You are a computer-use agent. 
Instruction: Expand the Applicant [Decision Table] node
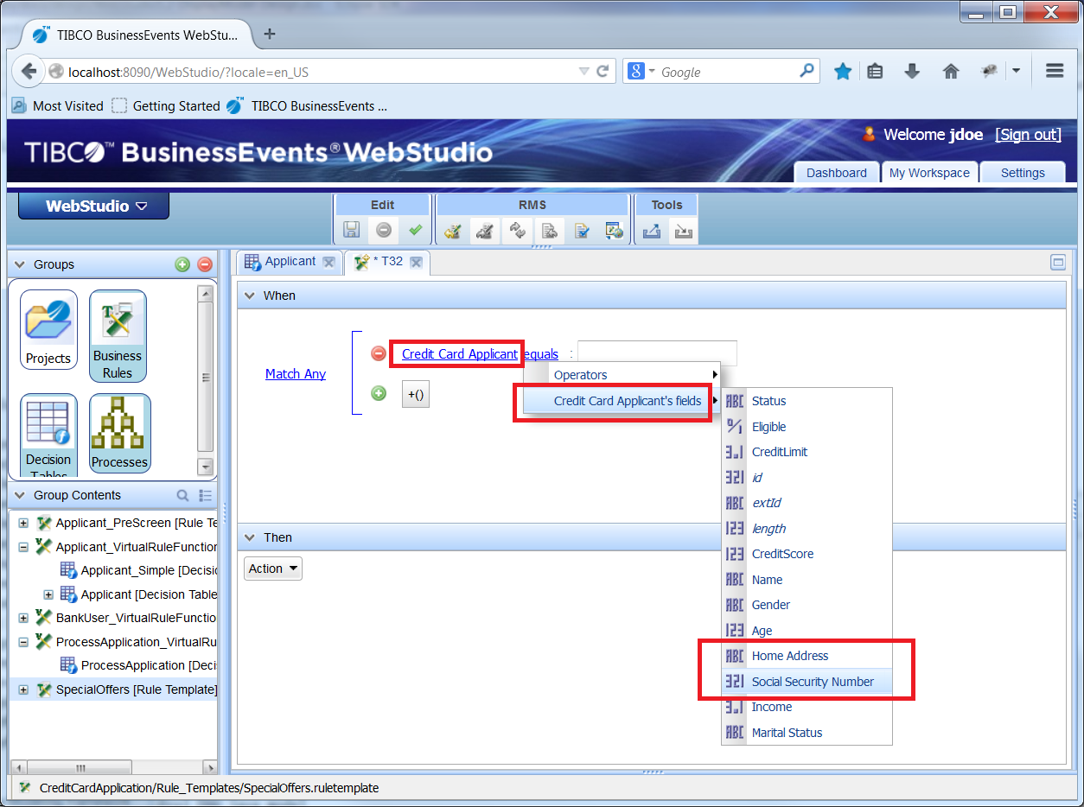48,594
